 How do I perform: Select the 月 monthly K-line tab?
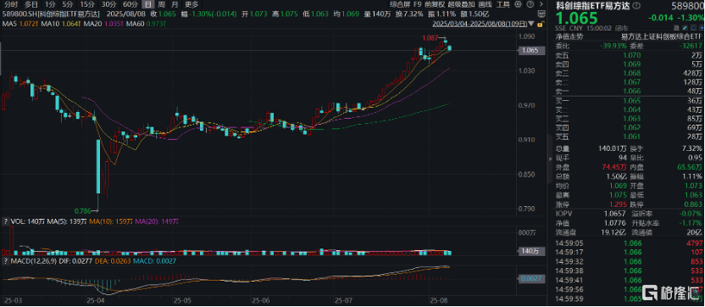click(x=175, y=4)
